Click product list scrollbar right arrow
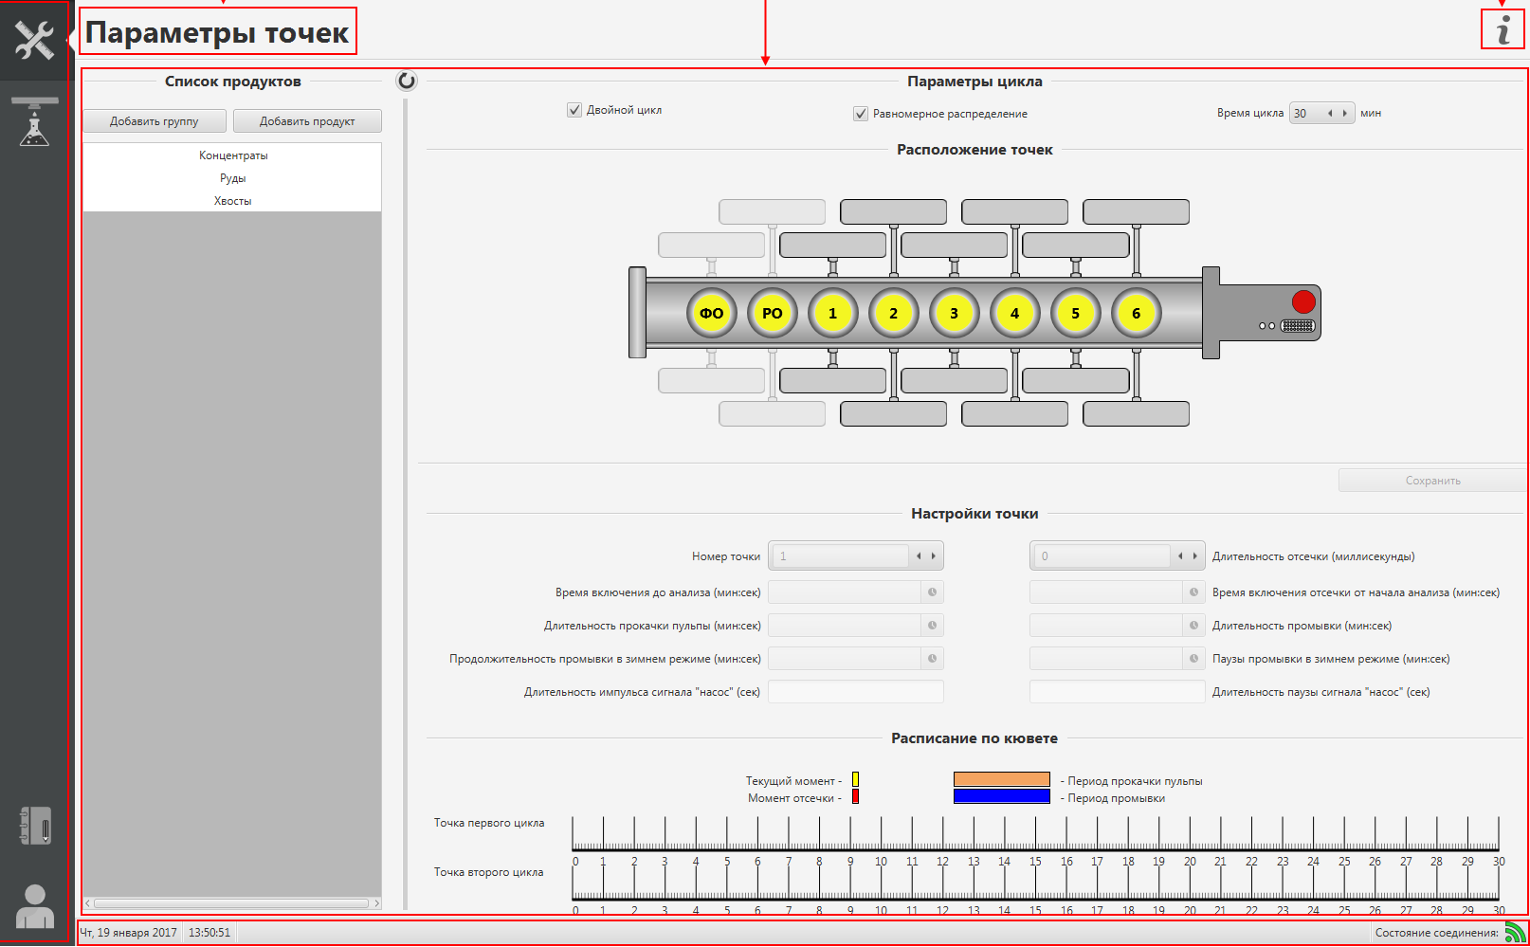The image size is (1530, 947). 376,903
